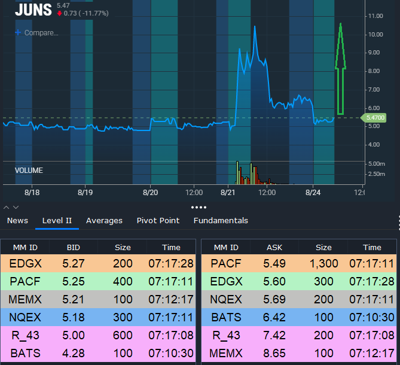Click the 8/20 date on the time axis
This screenshot has width=400, height=365.
coord(150,192)
